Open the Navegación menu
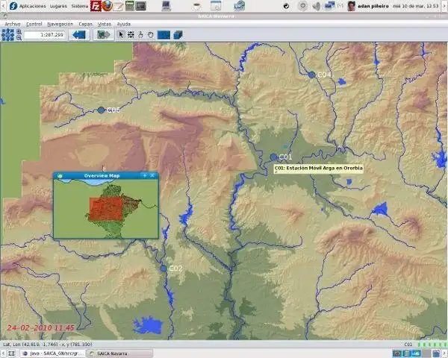448x358 pixels. (60, 25)
